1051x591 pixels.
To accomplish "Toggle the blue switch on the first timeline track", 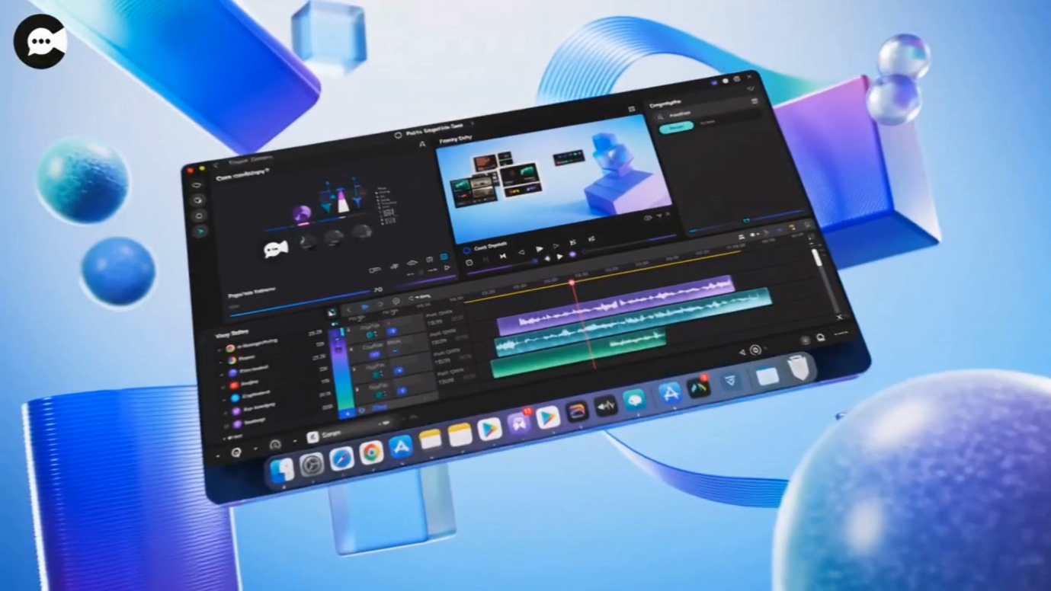I will click(x=391, y=331).
